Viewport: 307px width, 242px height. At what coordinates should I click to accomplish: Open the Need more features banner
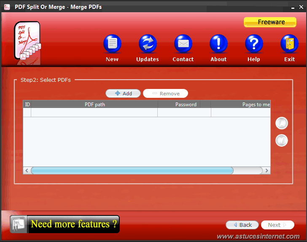[x=65, y=224]
